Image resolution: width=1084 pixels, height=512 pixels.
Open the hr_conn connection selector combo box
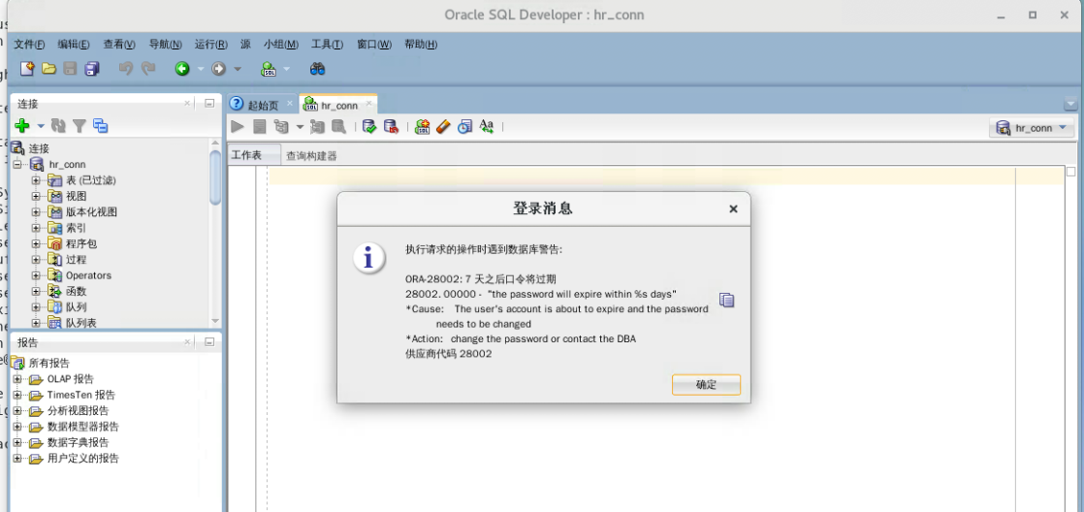click(1032, 128)
